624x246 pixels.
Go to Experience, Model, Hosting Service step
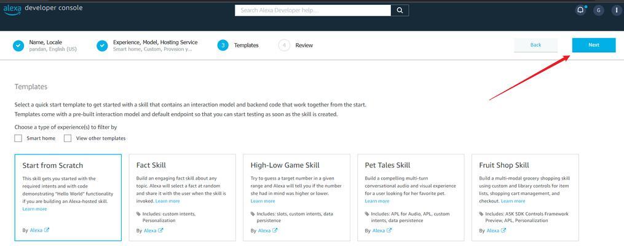point(155,42)
